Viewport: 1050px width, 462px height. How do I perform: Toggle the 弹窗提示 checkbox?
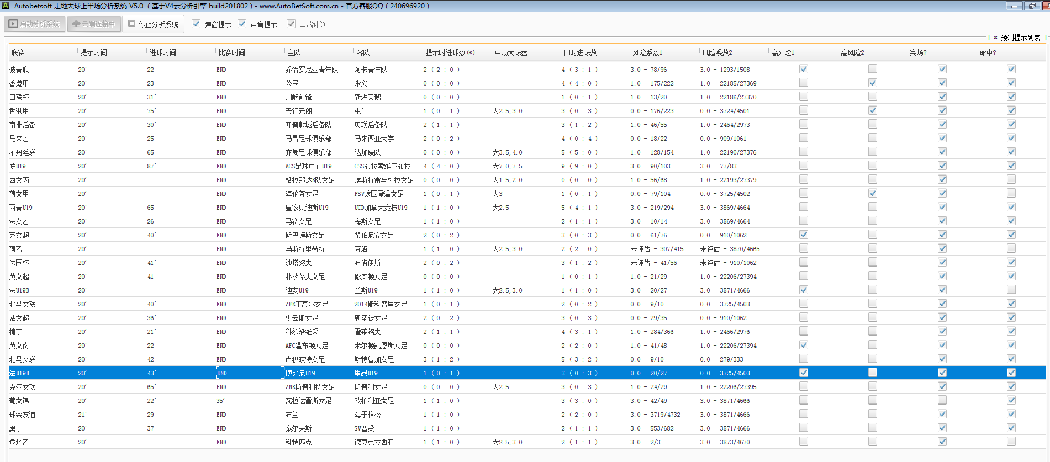pos(196,24)
